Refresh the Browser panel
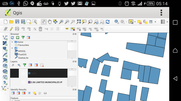Viewport: 181px width, 101px height. click(12, 38)
